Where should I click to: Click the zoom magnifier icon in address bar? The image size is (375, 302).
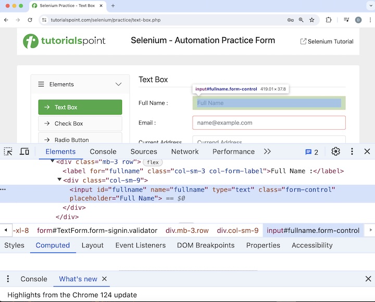coord(301,20)
